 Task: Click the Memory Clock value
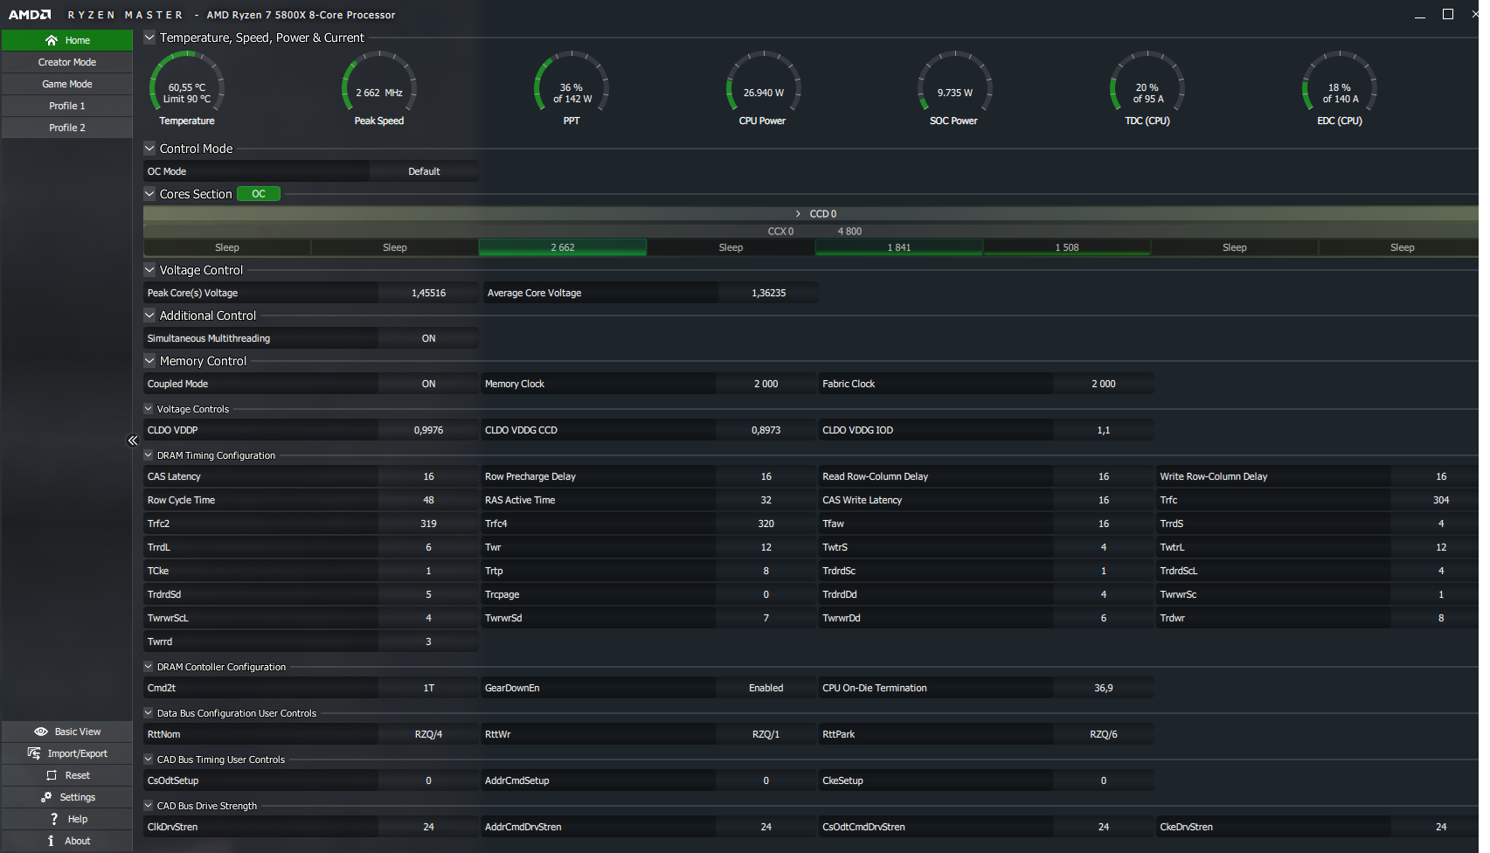[766, 384]
